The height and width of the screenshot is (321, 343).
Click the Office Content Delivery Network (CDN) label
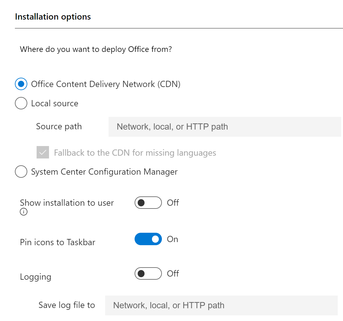(106, 84)
